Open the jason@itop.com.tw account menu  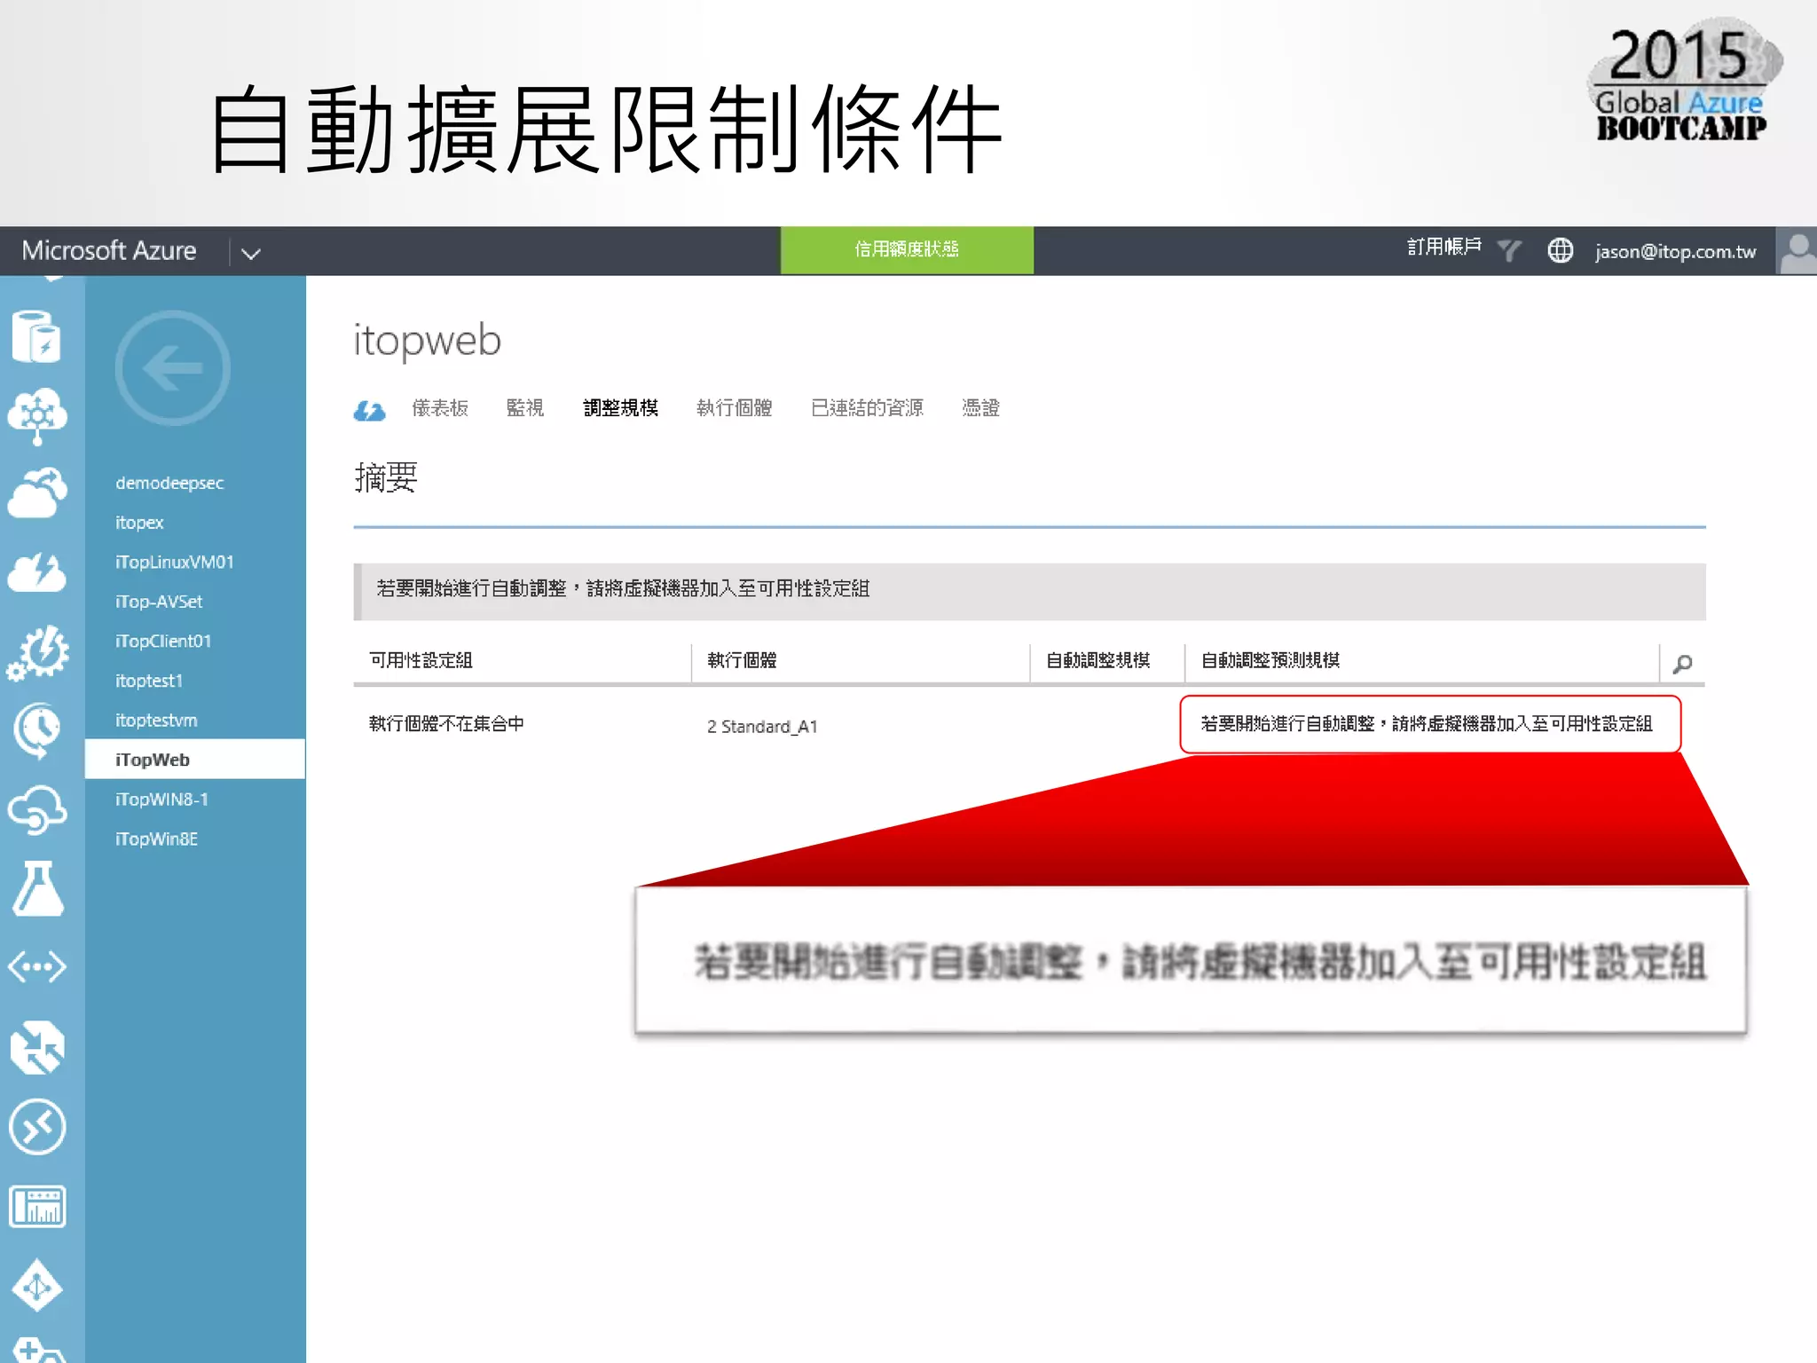pos(1675,252)
